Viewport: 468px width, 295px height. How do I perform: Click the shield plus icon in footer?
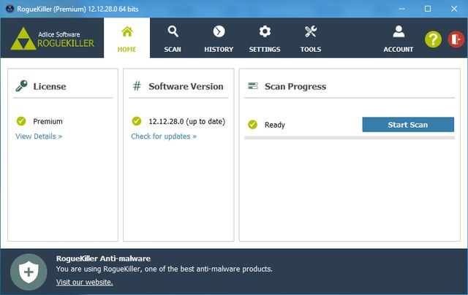29,272
